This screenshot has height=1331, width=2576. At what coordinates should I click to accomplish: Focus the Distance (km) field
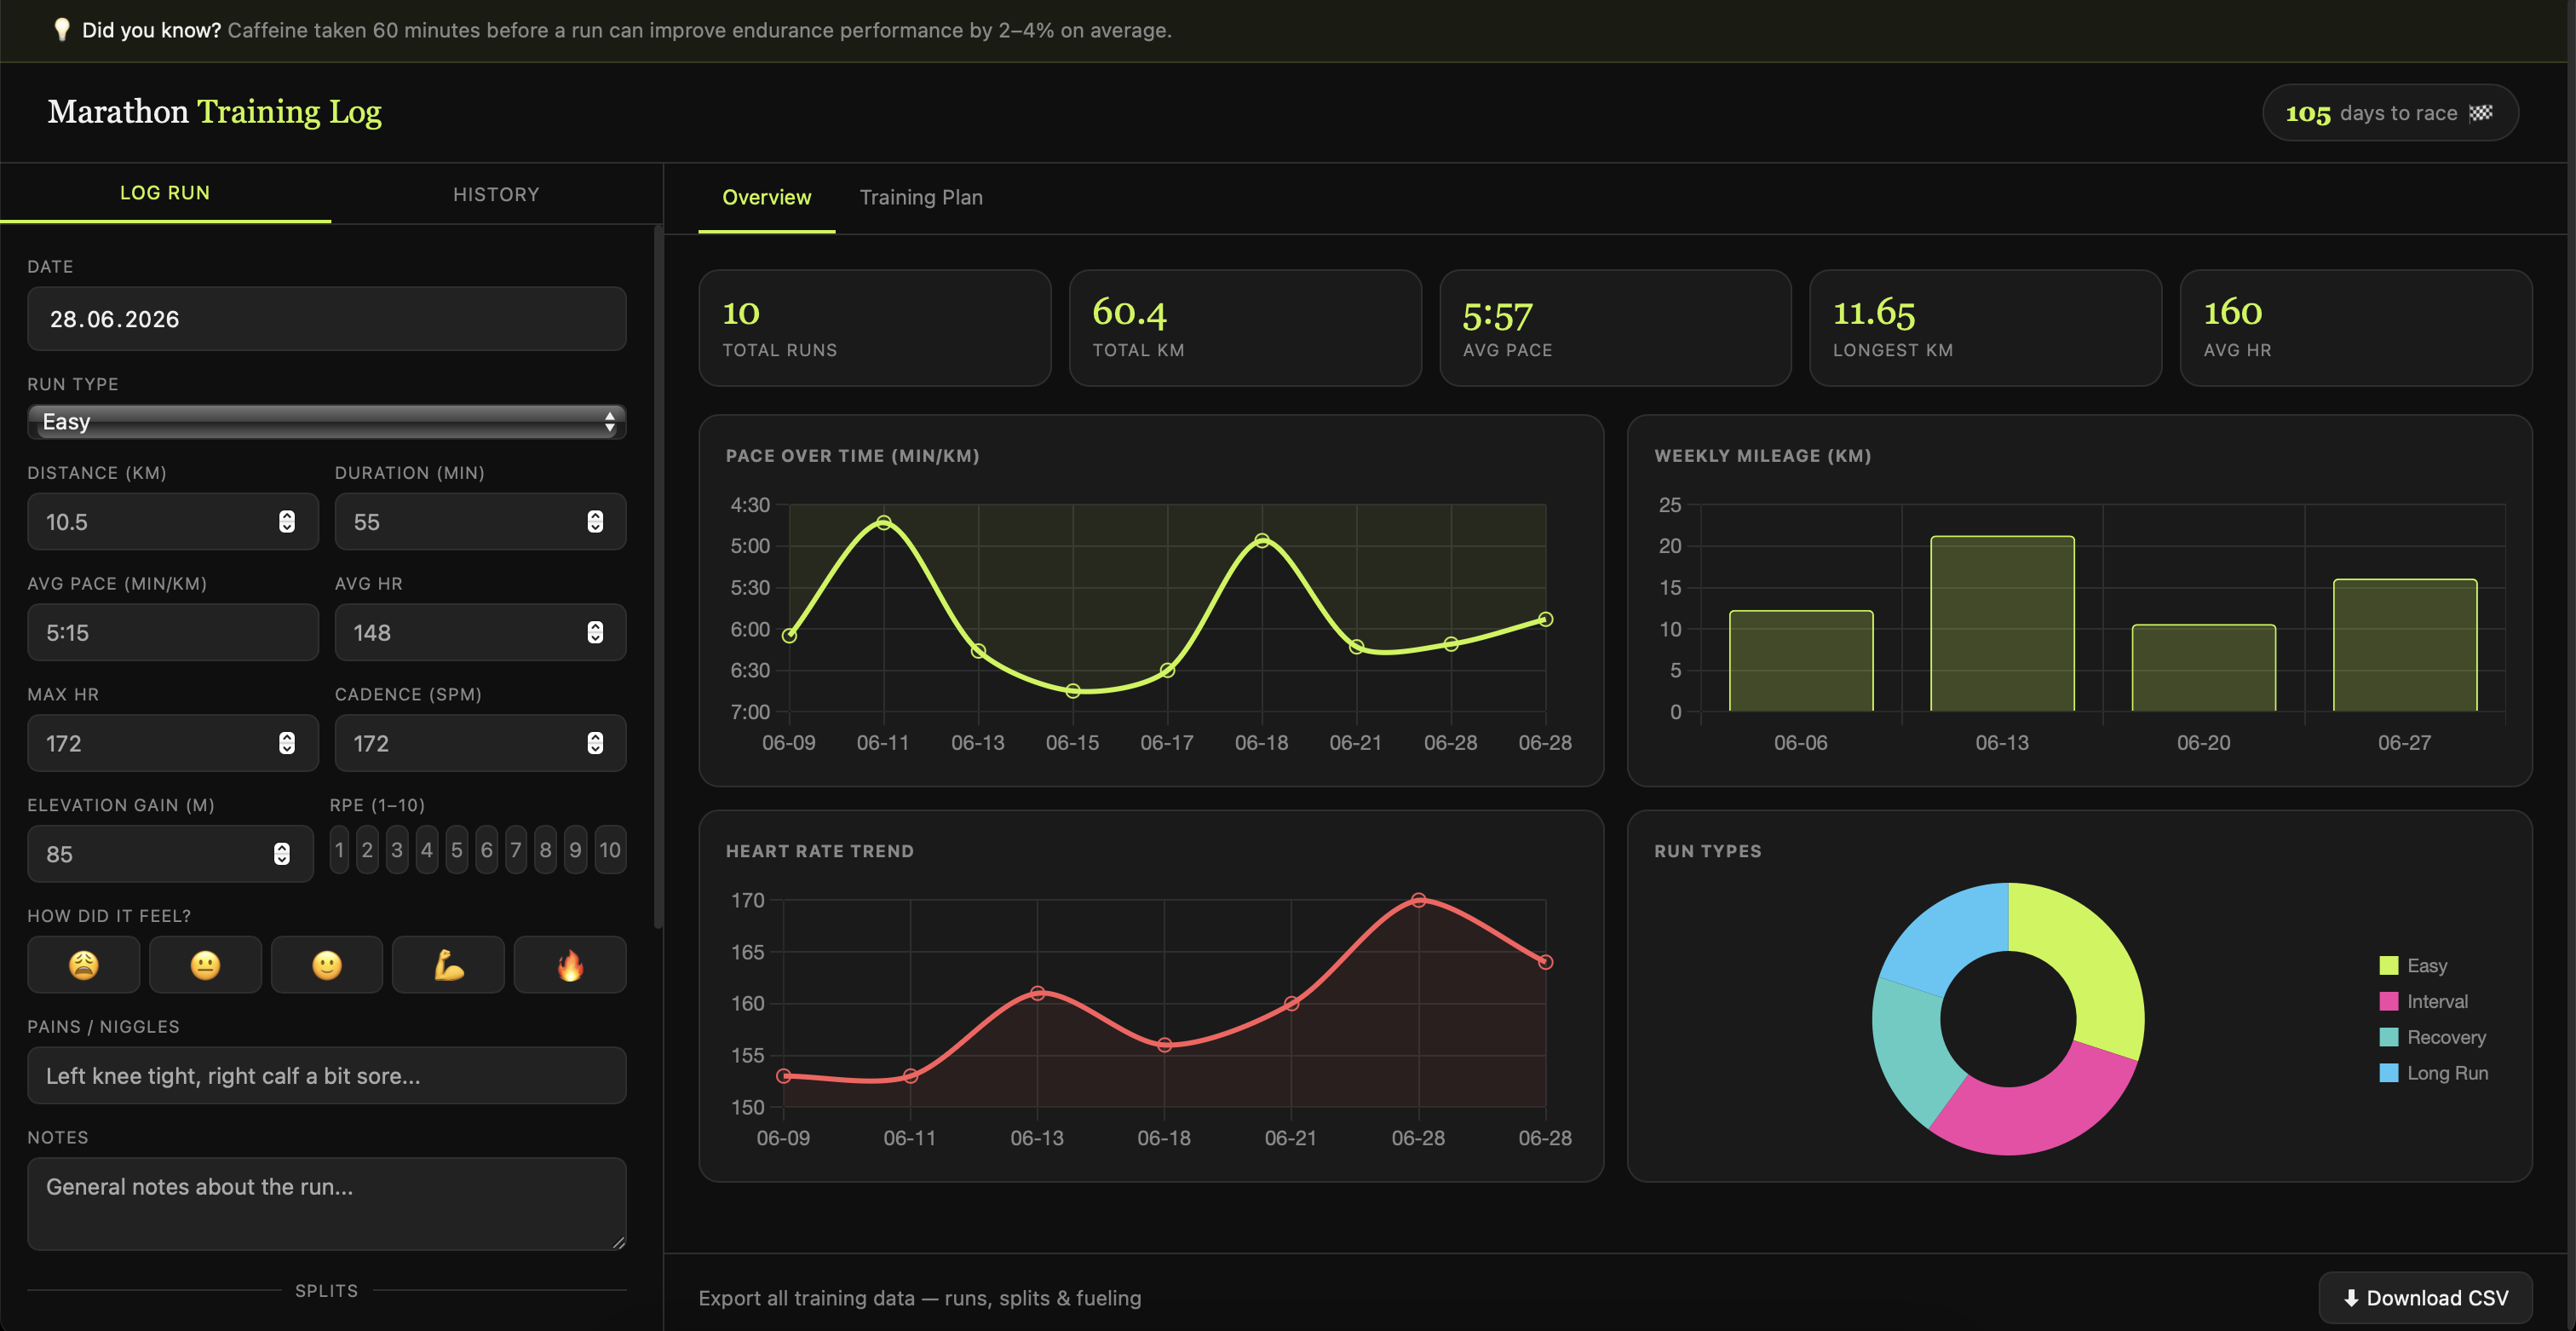click(x=173, y=522)
